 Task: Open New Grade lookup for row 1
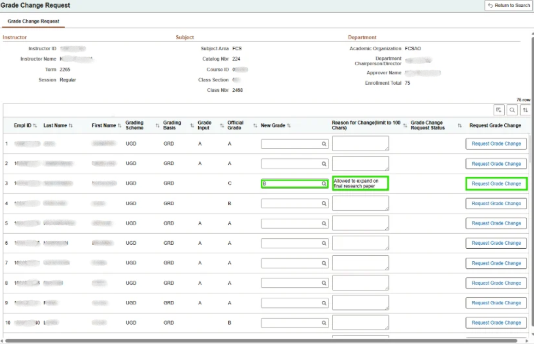(324, 144)
